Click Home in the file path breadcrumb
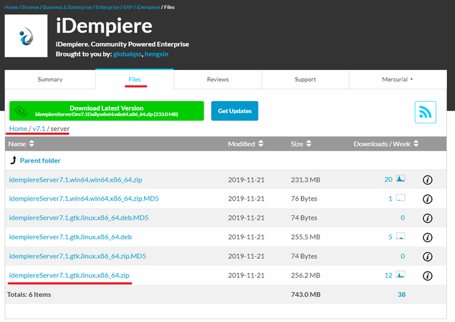455x322 pixels. 18,129
